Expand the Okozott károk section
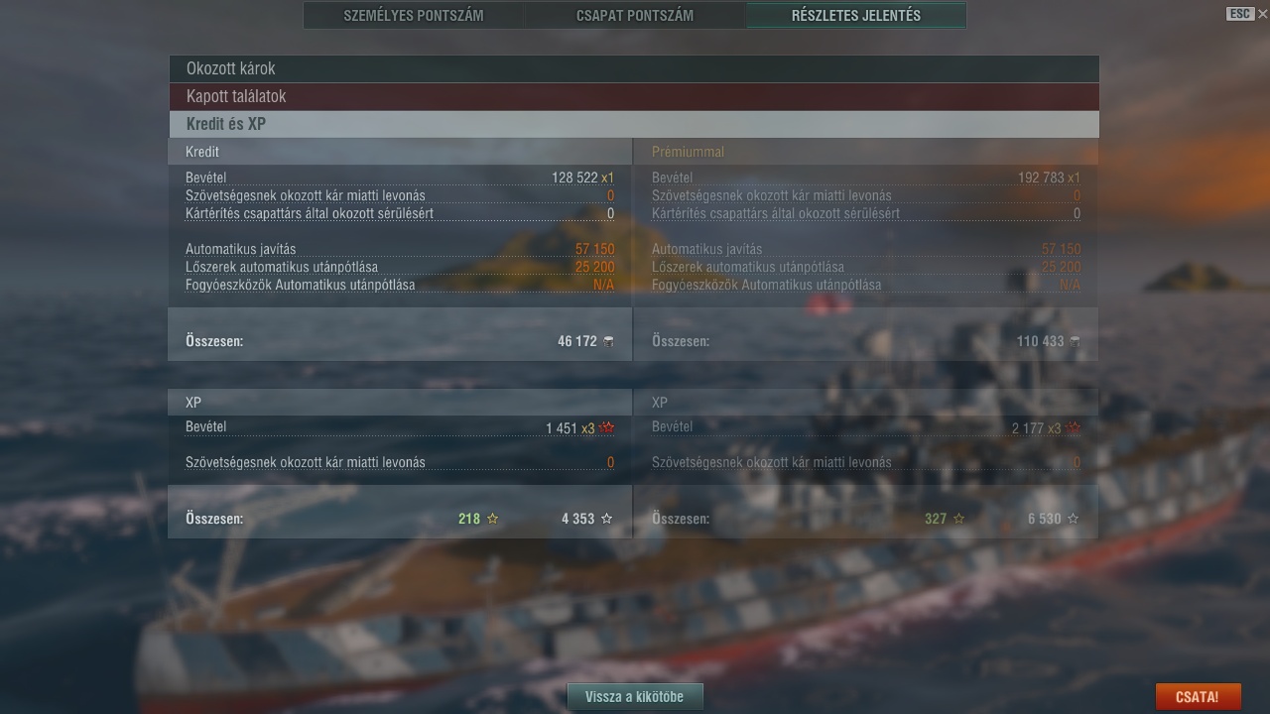Image resolution: width=1270 pixels, height=714 pixels. (634, 68)
